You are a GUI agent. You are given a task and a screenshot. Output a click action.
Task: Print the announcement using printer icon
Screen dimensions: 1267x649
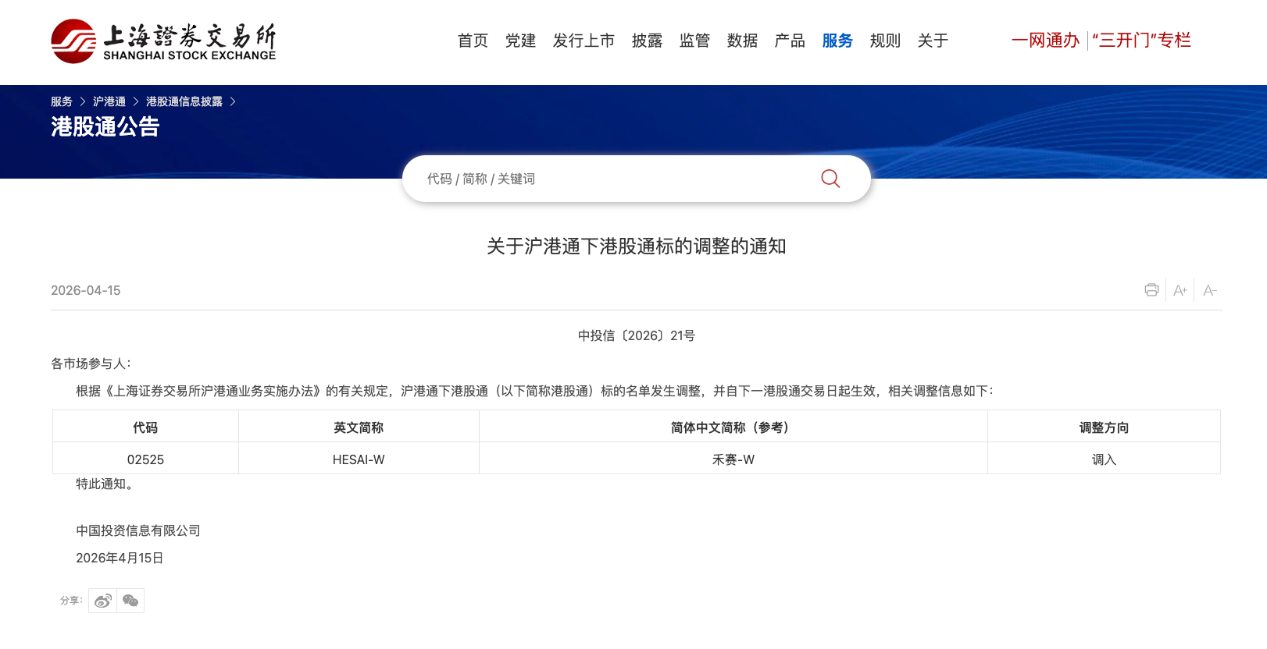[x=1151, y=290]
